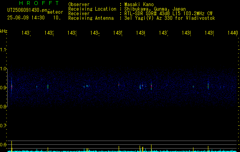Click the leftmost strong red meteor echo

coord(11,86)
